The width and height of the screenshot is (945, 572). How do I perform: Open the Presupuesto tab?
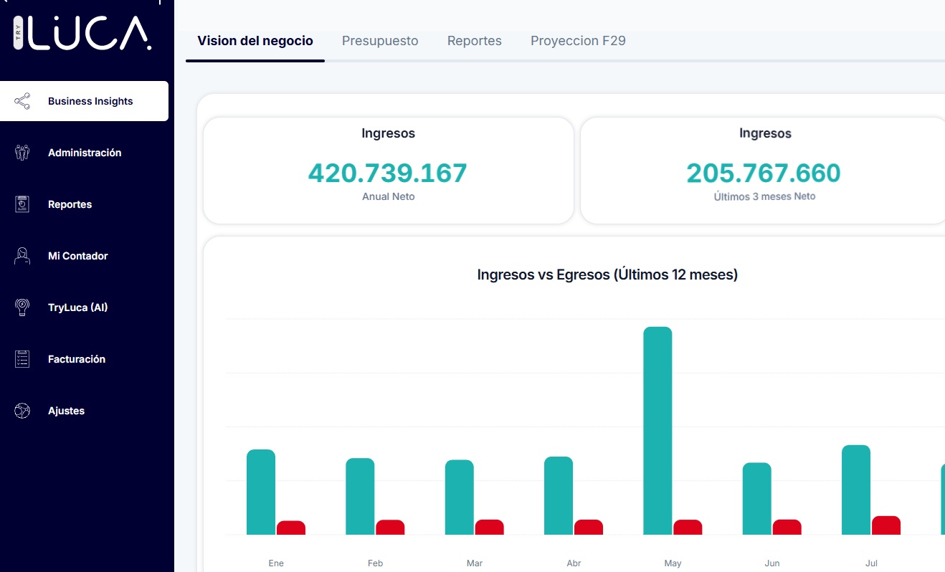tap(380, 41)
